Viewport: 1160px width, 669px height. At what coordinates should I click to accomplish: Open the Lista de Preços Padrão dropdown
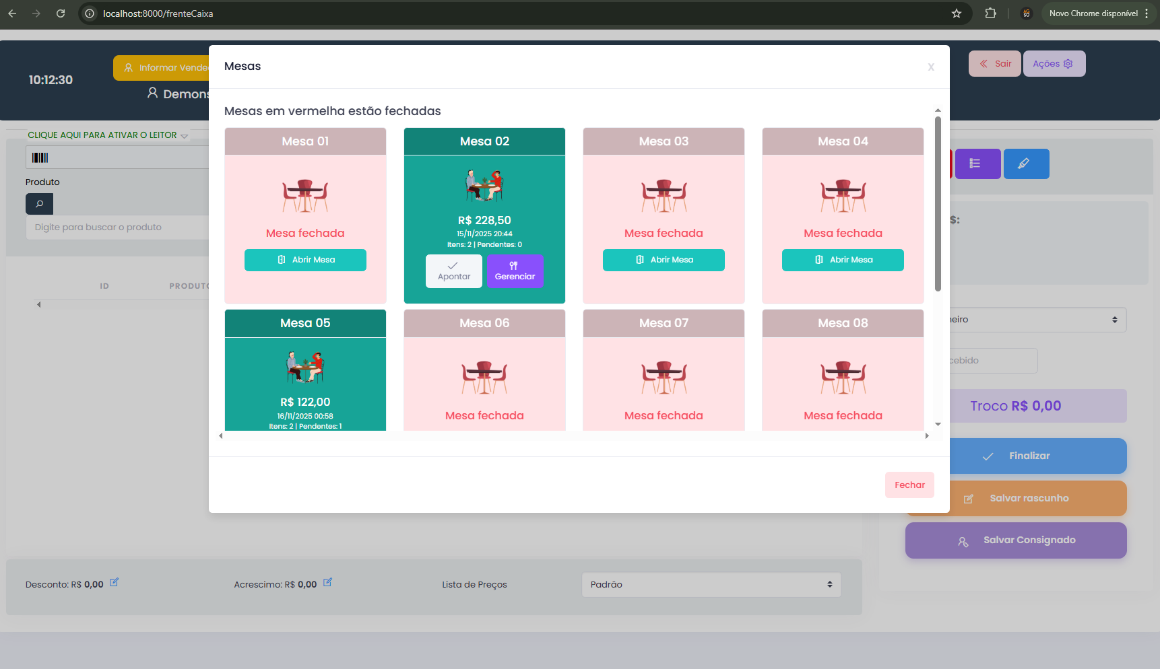[711, 584]
